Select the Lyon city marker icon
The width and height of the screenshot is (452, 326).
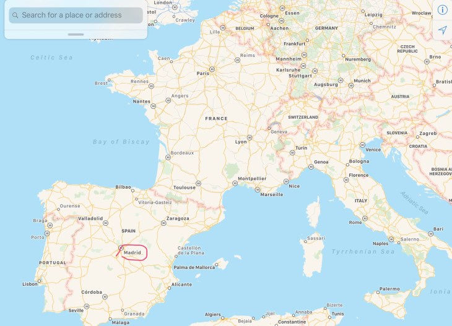(250, 138)
